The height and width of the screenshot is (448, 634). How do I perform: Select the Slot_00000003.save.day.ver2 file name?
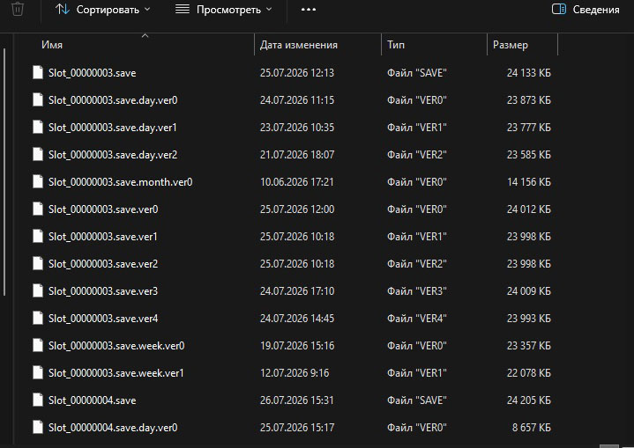(x=113, y=155)
